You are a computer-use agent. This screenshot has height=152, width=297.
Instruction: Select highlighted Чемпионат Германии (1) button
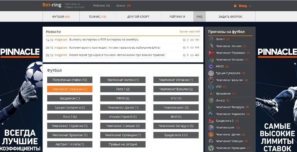tap(70, 89)
